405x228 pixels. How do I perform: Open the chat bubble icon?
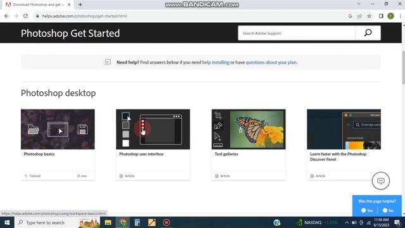tap(381, 180)
